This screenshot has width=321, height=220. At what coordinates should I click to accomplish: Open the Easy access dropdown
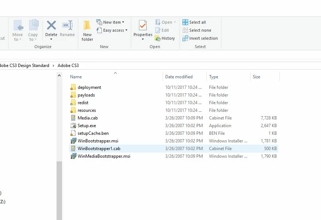(x=112, y=30)
